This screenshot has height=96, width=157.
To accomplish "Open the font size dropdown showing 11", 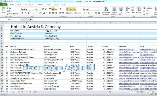I will (40, 9).
